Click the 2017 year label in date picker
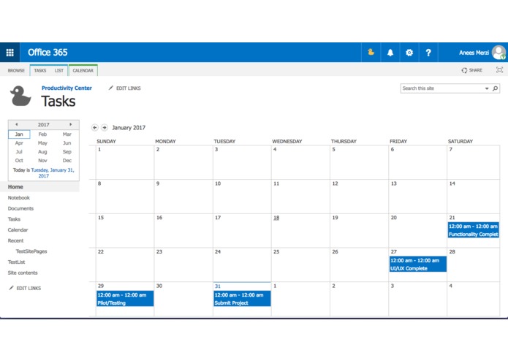The width and height of the screenshot is (508, 361). 43,125
